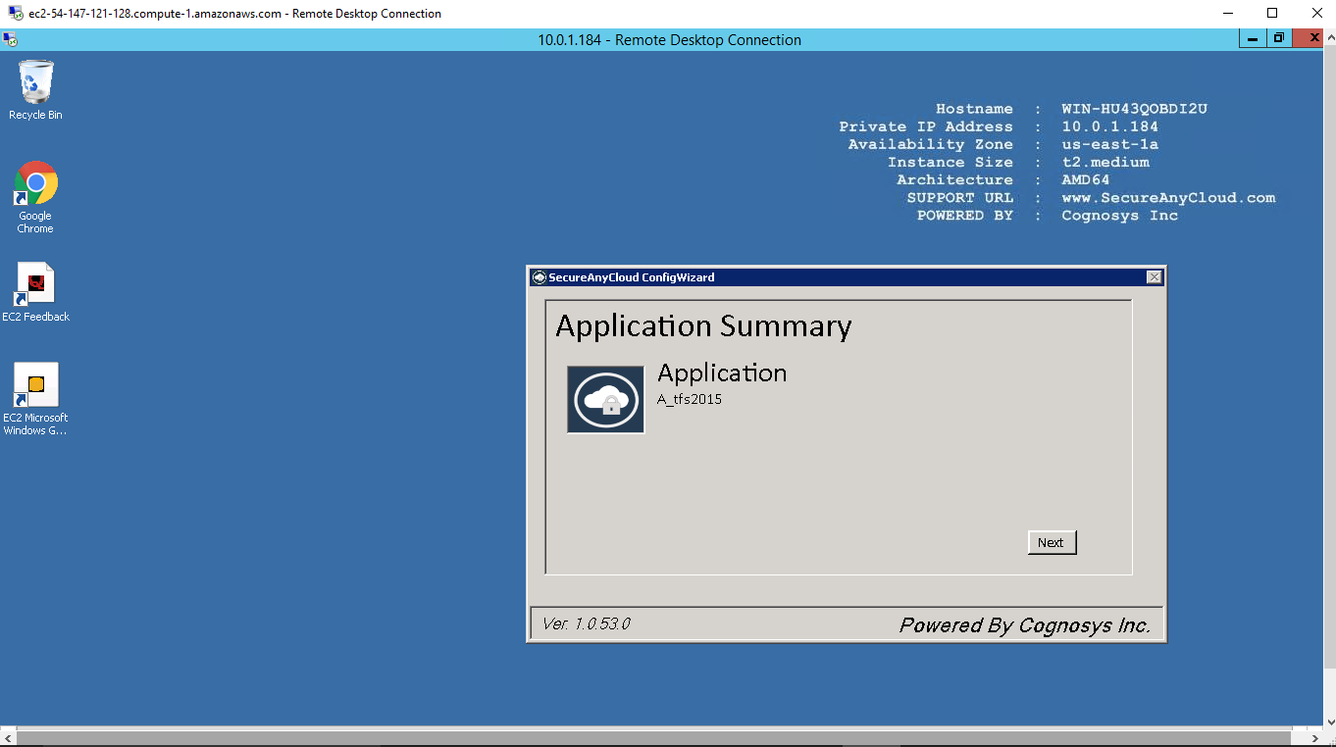Image resolution: width=1336 pixels, height=747 pixels.
Task: Close the SecureAnyCloud ConfigWizard dialog
Action: click(x=1154, y=277)
